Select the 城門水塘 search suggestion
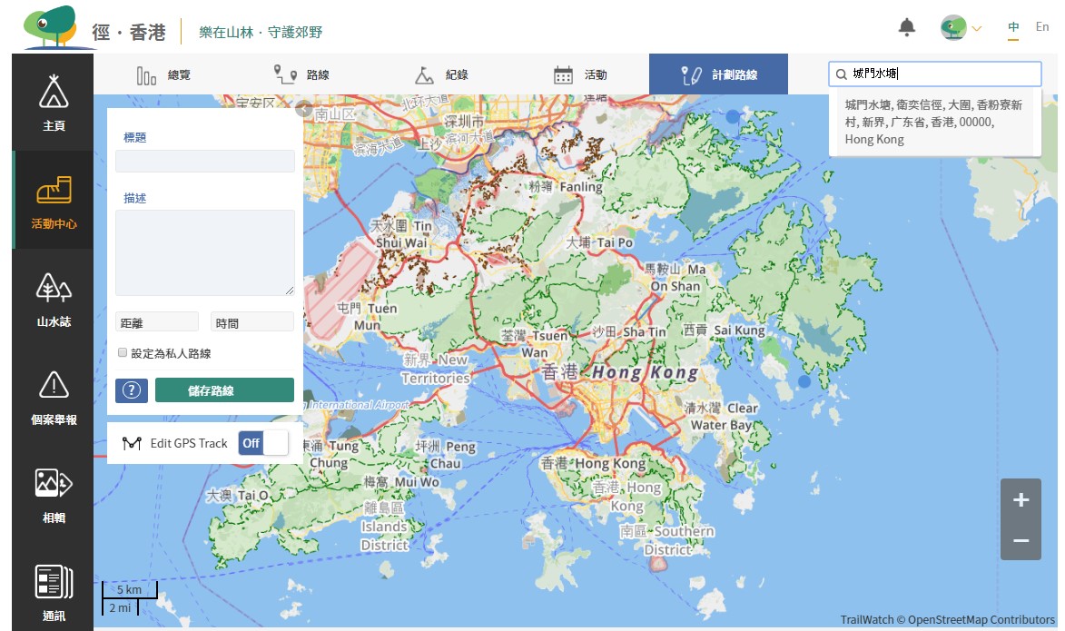 pyautogui.click(x=933, y=122)
